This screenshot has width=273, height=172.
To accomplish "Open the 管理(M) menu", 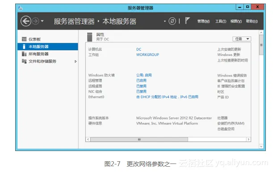I will pos(203,21).
